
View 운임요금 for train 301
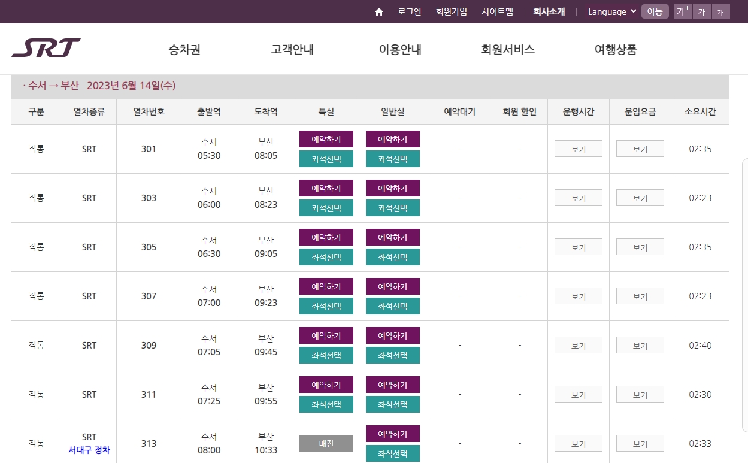pos(640,149)
